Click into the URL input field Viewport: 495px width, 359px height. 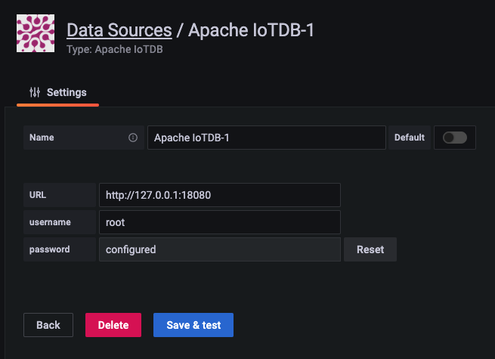pyautogui.click(x=220, y=195)
